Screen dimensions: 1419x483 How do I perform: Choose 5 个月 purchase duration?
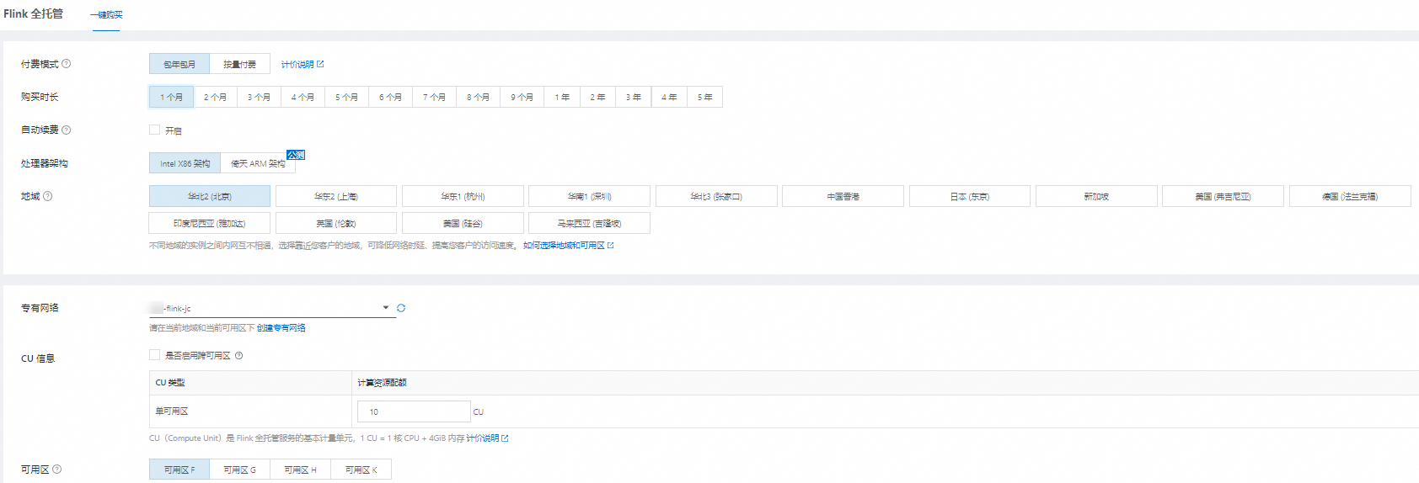click(x=347, y=97)
